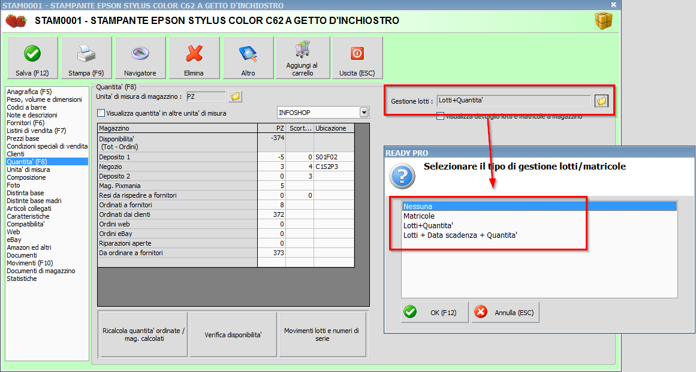The image size is (696, 372).
Task: Click the yellow boxes icon in header
Action: (x=604, y=21)
